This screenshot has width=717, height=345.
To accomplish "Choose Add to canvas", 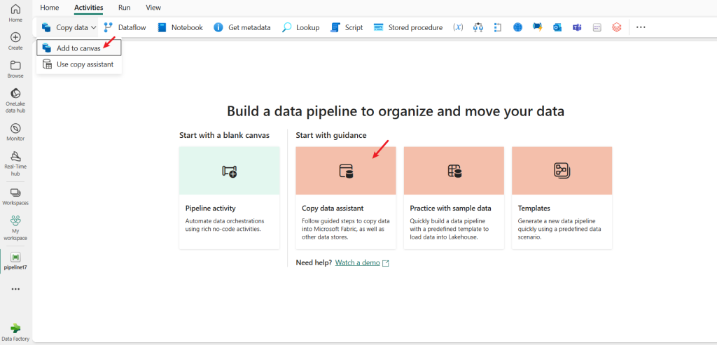I will point(79,48).
